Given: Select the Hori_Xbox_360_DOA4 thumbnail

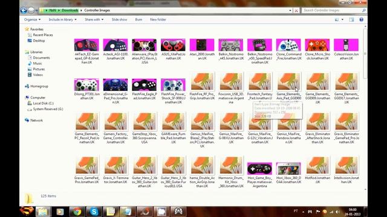Looking at the screenshot, I should (x=288, y=169).
